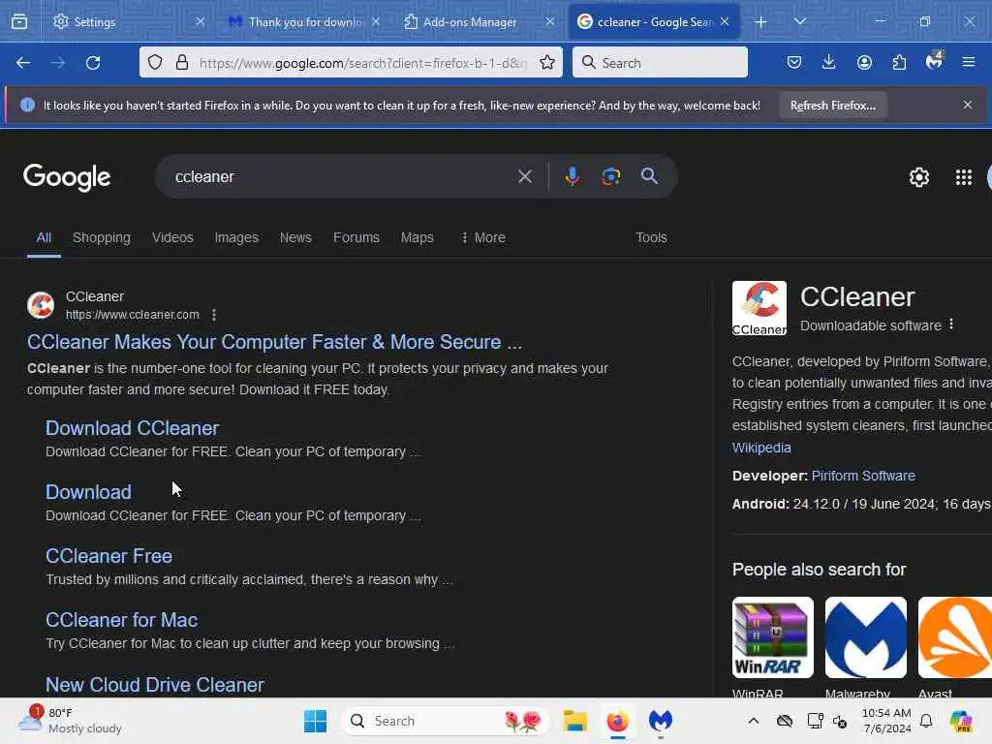Dismiss the Firefox refresh notification bar
Image resolution: width=992 pixels, height=744 pixels.
coord(968,105)
